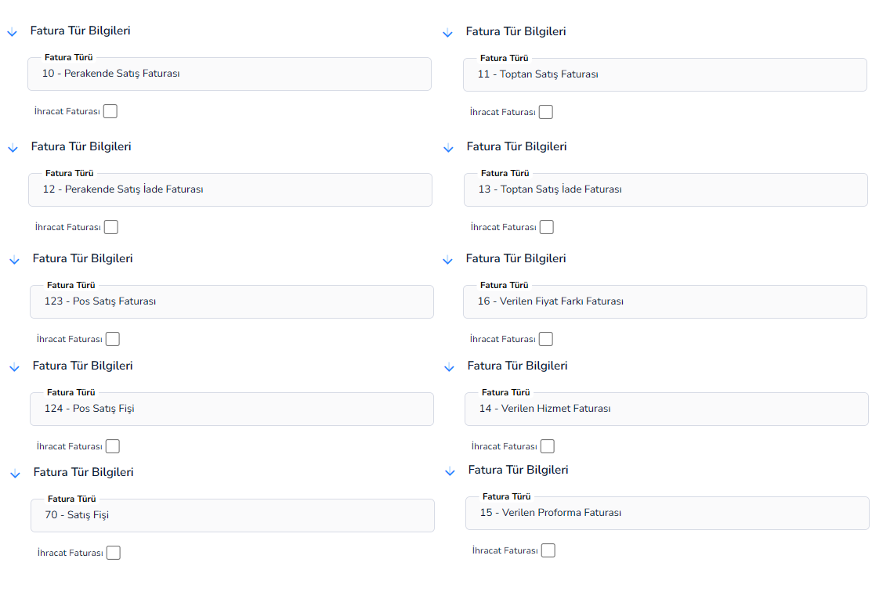Select the 12 - Perakende Satış İade Faturası field

[x=230, y=189]
